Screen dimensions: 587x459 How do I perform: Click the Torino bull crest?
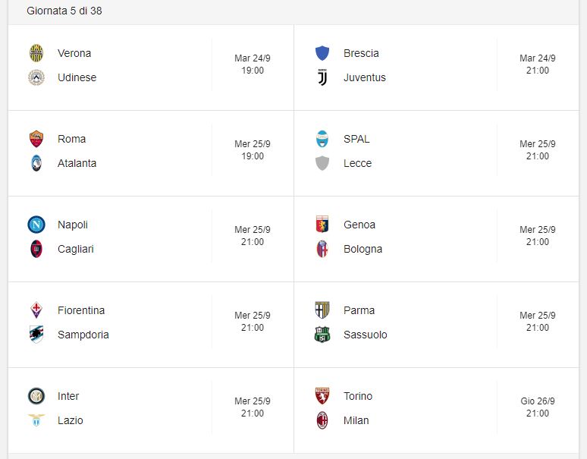point(322,396)
